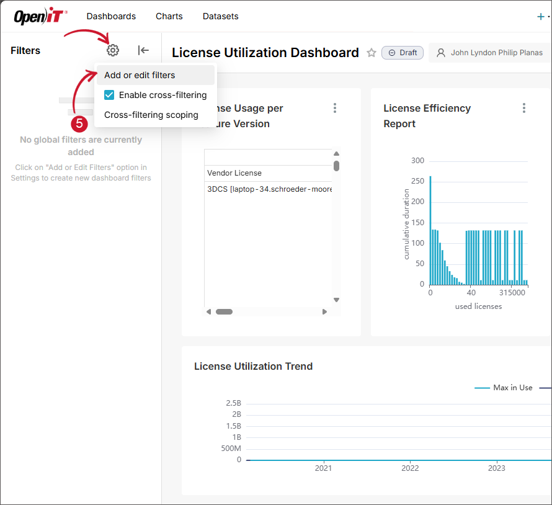Click the License Utilization Trend chart title

point(254,366)
